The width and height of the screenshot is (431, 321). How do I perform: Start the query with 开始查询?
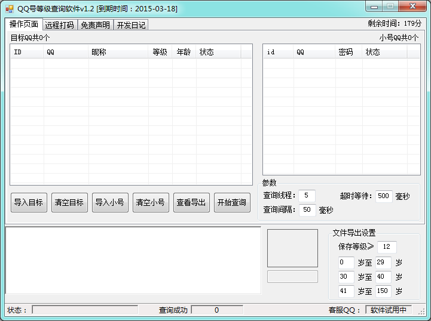tap(233, 202)
